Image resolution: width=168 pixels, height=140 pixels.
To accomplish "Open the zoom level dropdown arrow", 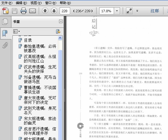I will click(x=117, y=11).
